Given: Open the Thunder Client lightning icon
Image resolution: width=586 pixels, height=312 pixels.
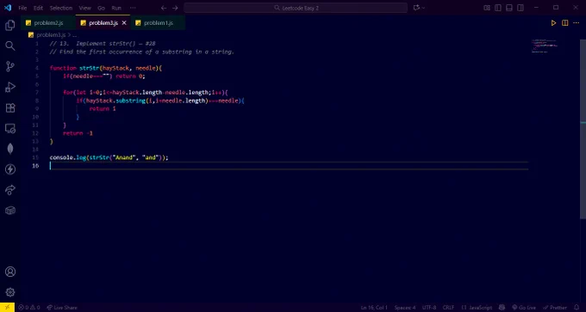Looking at the screenshot, I should coord(10,169).
